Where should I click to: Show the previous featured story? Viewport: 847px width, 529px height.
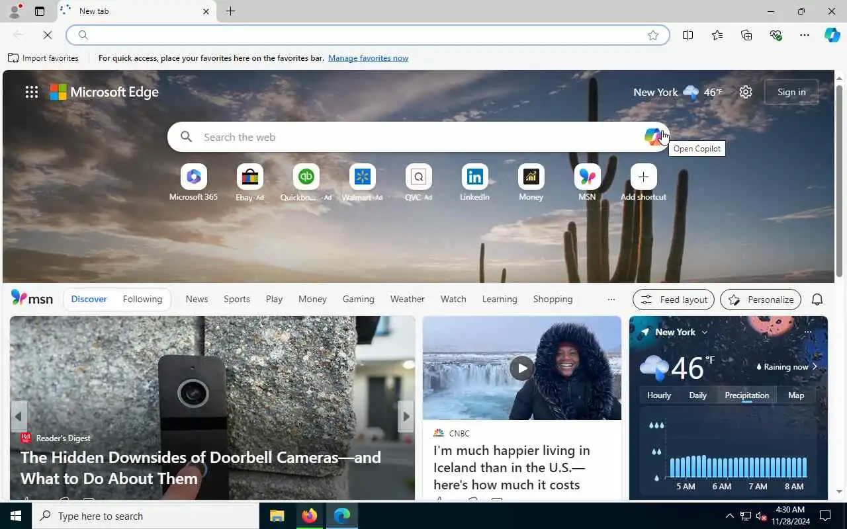click(19, 417)
